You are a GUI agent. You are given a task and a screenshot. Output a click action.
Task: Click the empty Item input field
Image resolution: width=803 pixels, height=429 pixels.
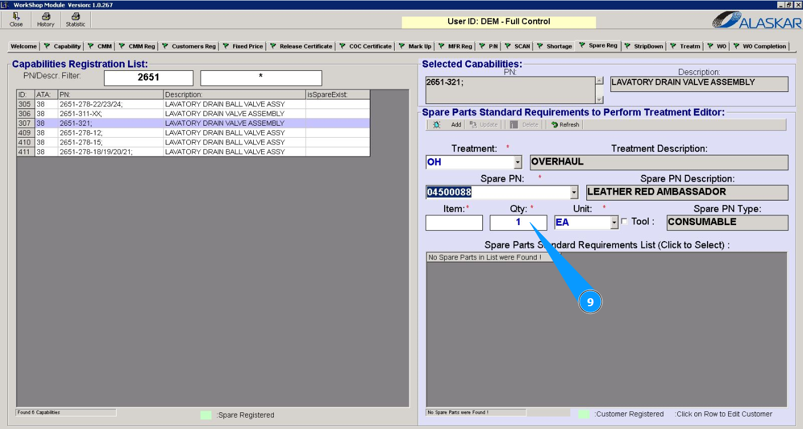(454, 223)
